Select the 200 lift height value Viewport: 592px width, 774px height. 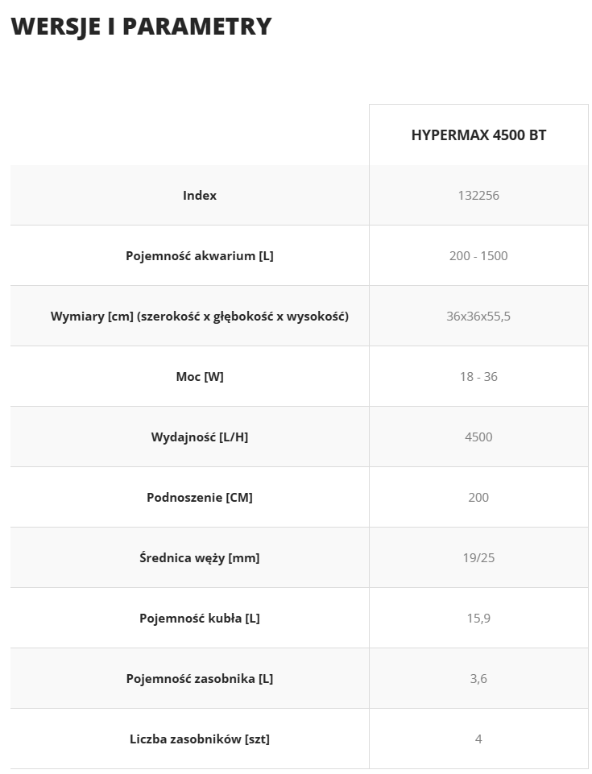[478, 498]
